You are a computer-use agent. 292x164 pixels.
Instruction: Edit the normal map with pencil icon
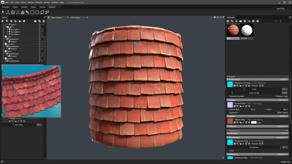[x=243, y=106]
